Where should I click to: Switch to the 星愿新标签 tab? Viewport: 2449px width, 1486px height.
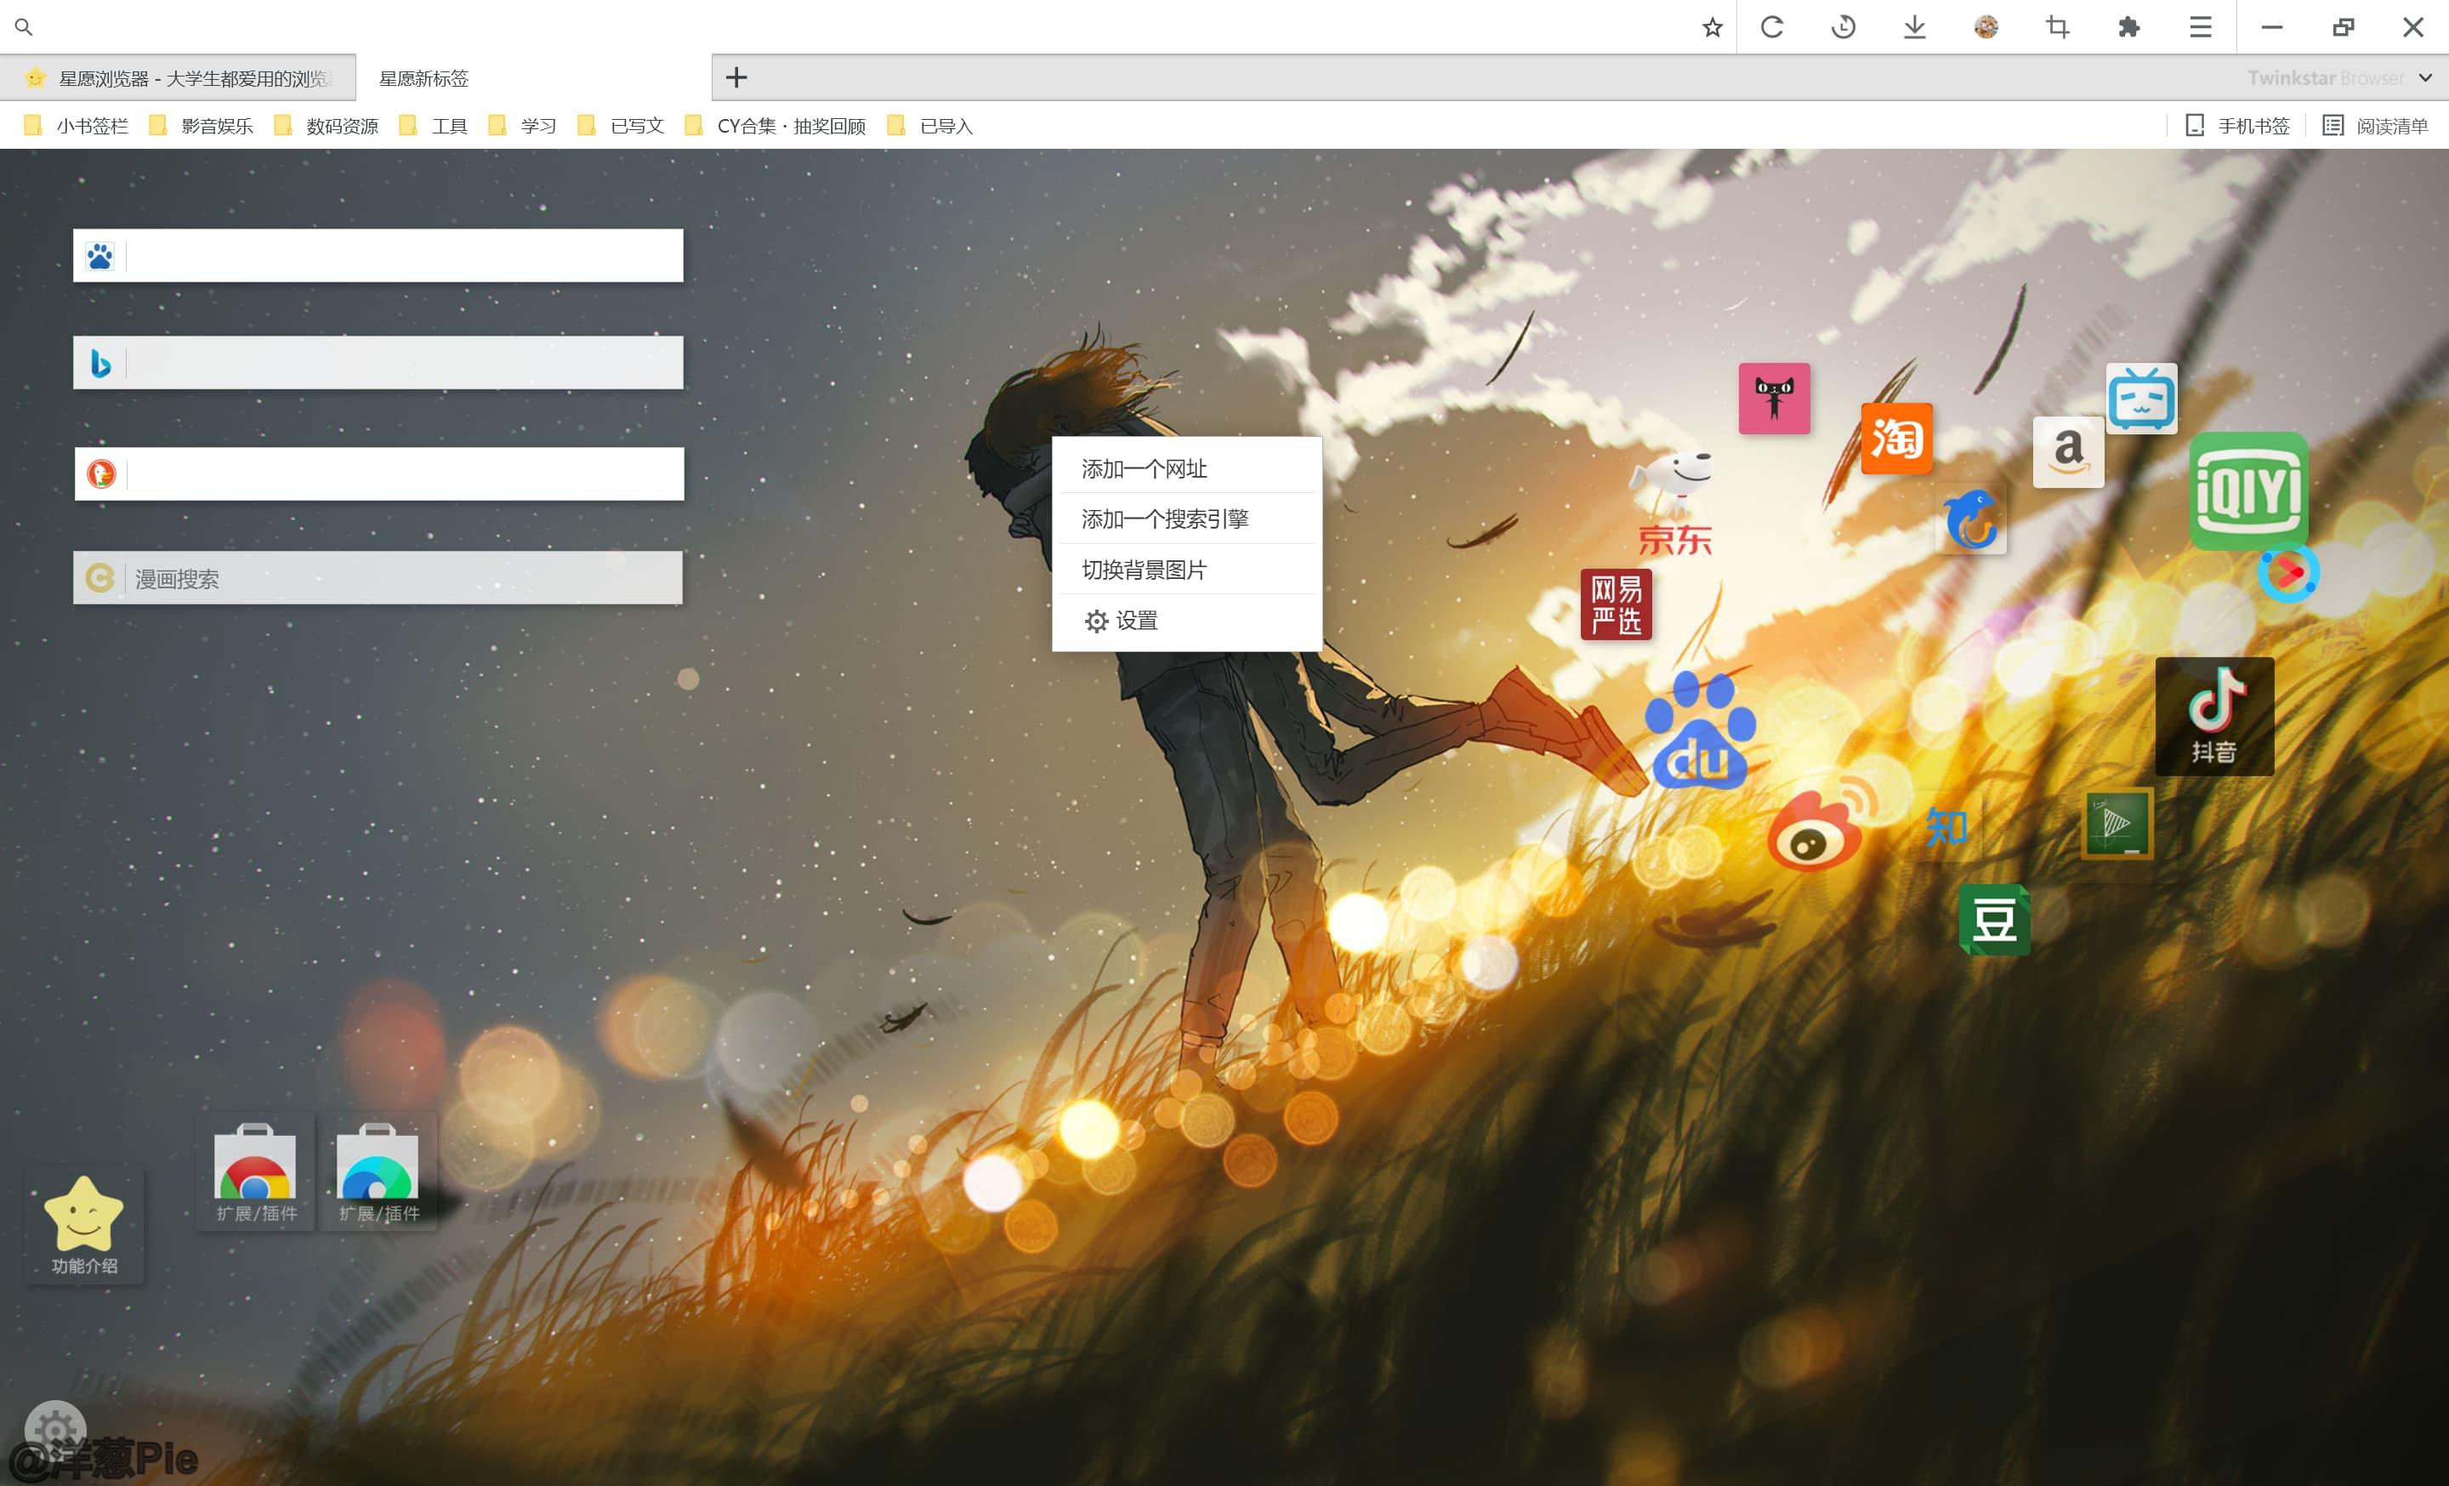click(x=424, y=78)
